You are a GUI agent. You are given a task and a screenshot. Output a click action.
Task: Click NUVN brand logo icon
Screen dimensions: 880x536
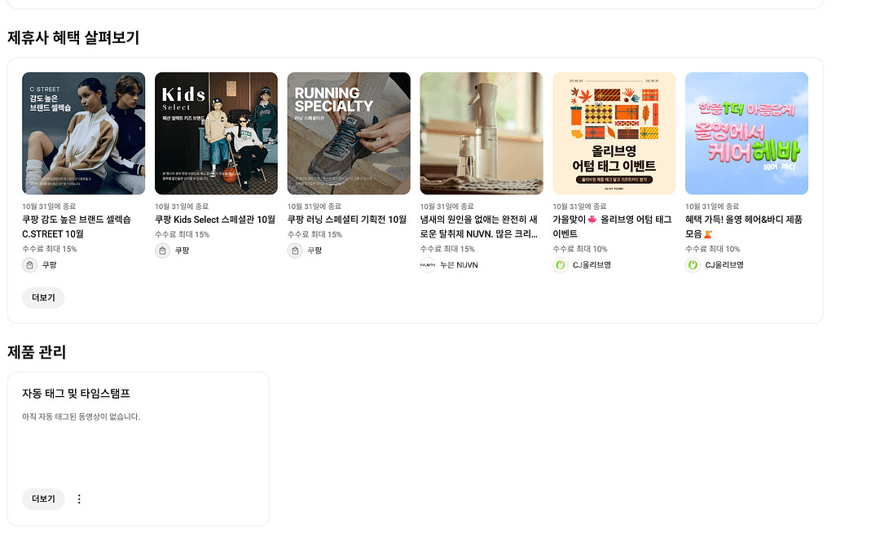(x=428, y=265)
